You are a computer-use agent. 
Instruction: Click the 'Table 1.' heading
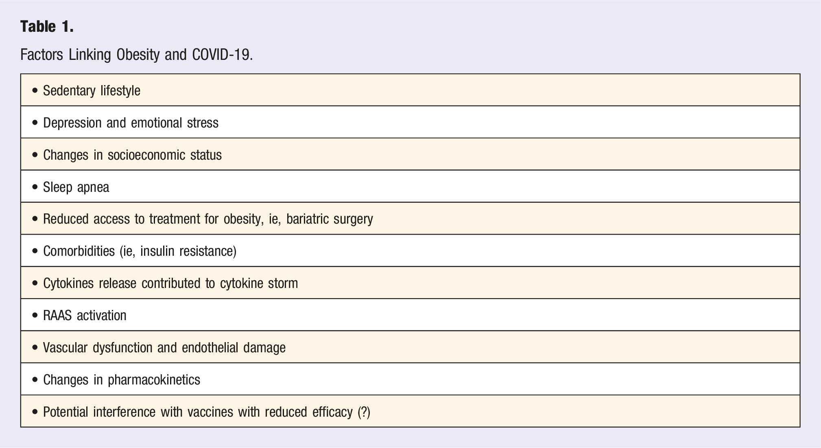tap(47, 26)
